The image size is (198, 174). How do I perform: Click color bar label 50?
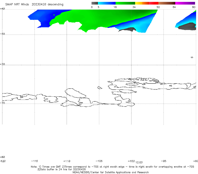158,7
